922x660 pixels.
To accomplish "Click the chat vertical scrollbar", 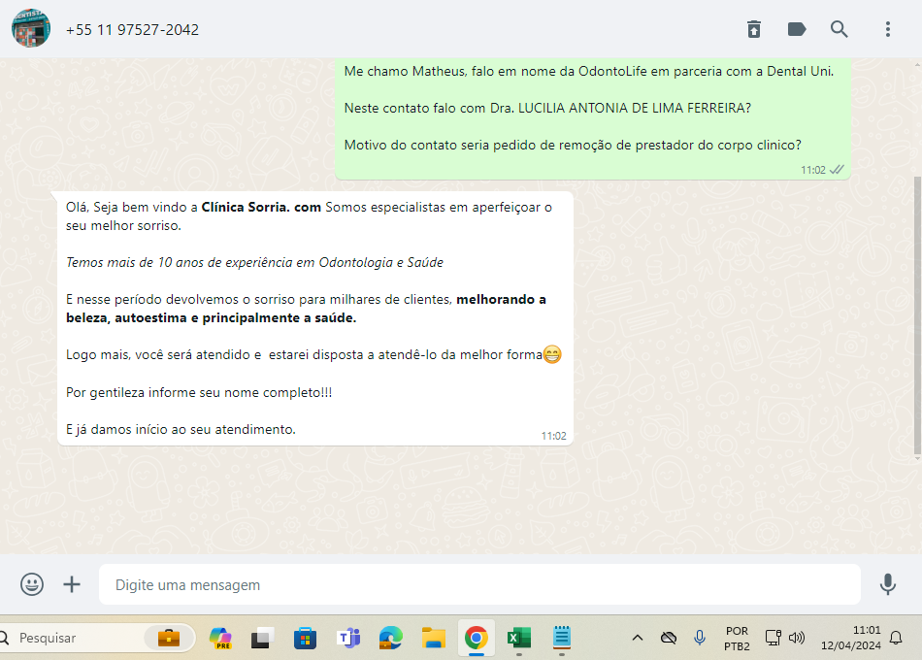I will [917, 317].
